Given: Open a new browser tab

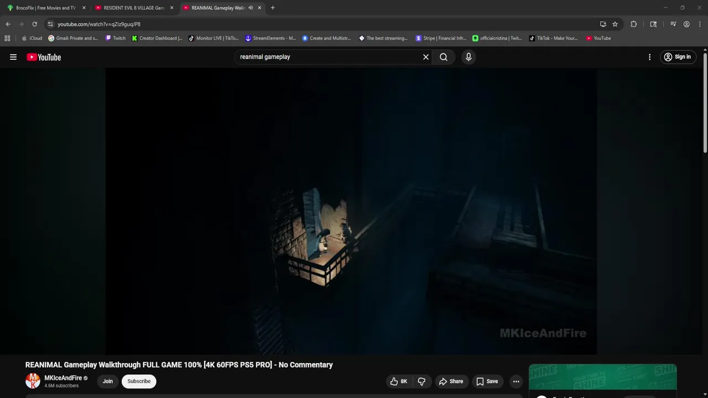Looking at the screenshot, I should coord(273,8).
